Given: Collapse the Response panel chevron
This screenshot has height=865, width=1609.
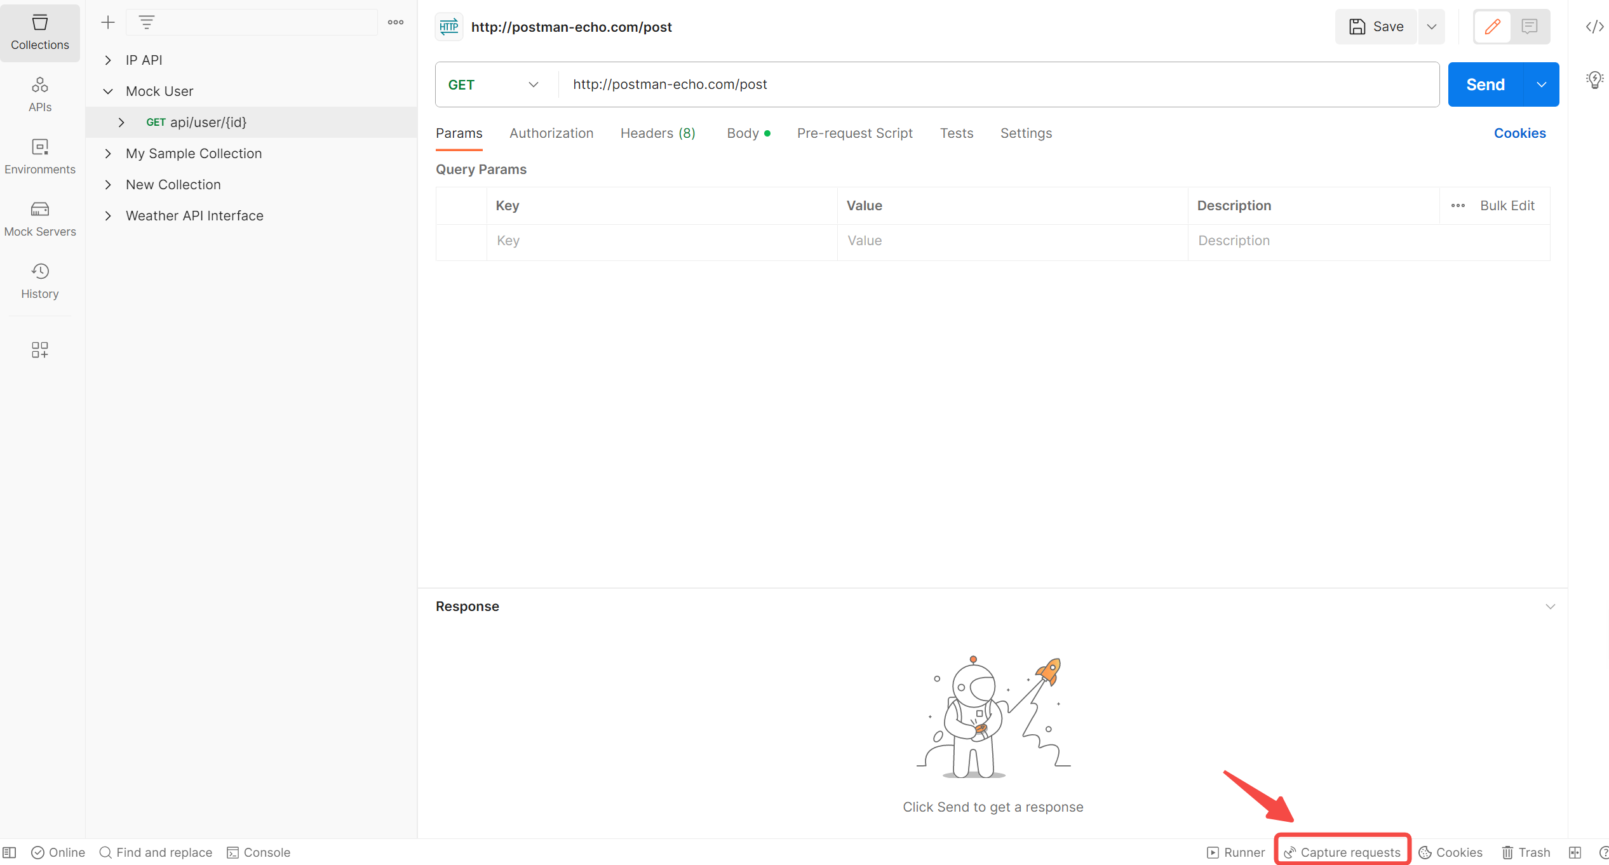Looking at the screenshot, I should click(x=1550, y=607).
